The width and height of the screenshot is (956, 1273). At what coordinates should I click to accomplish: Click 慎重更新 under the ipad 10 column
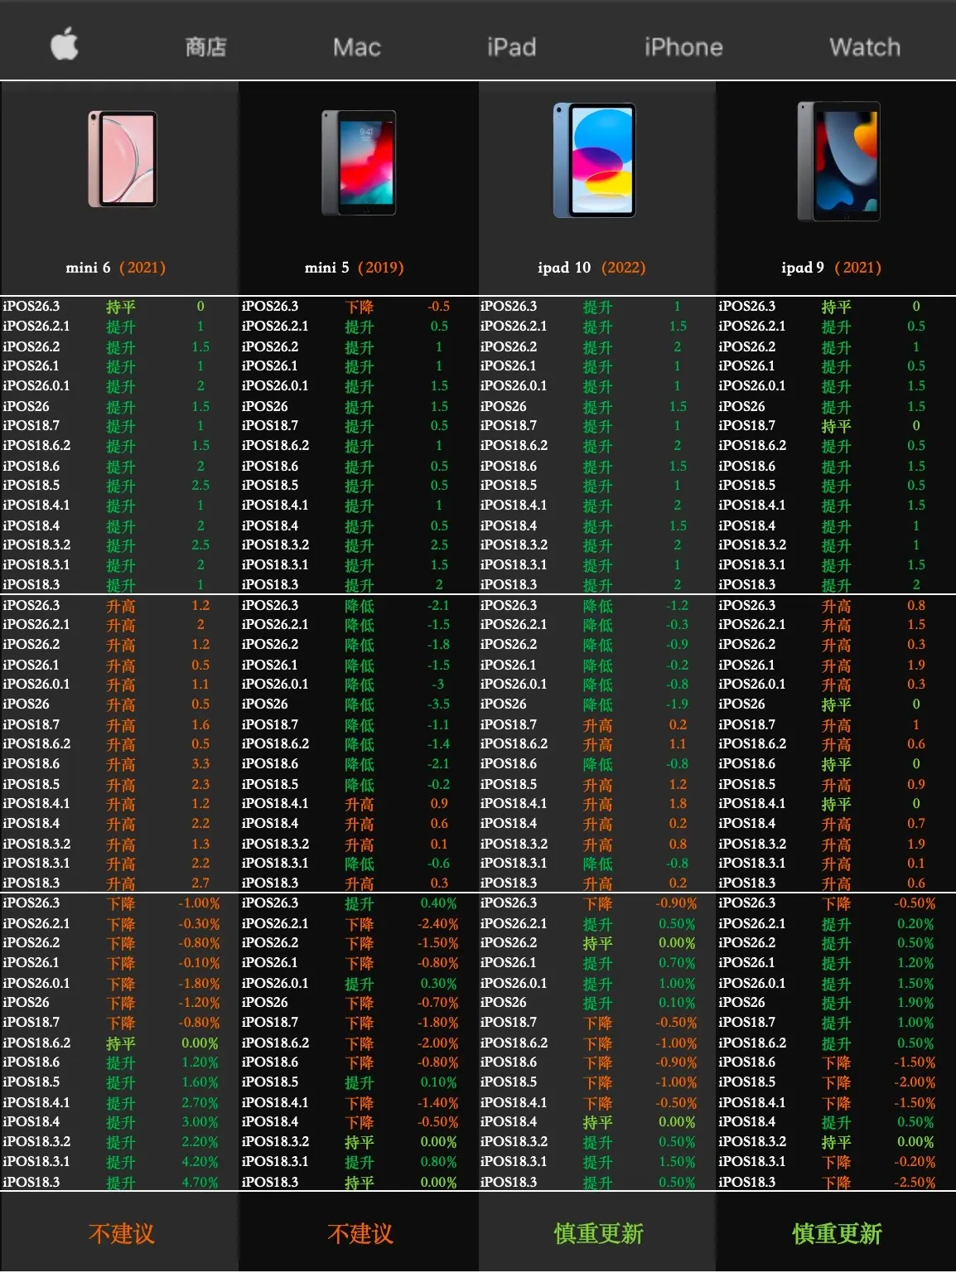point(598,1234)
